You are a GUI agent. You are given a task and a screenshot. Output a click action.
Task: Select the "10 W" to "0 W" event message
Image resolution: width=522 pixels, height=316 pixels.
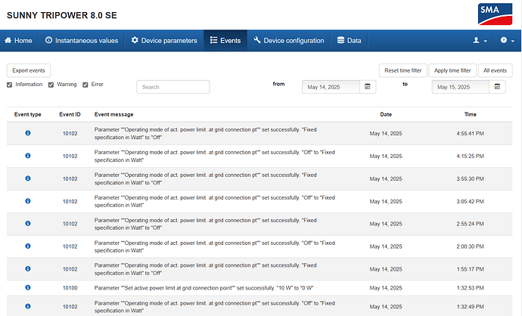(x=204, y=288)
